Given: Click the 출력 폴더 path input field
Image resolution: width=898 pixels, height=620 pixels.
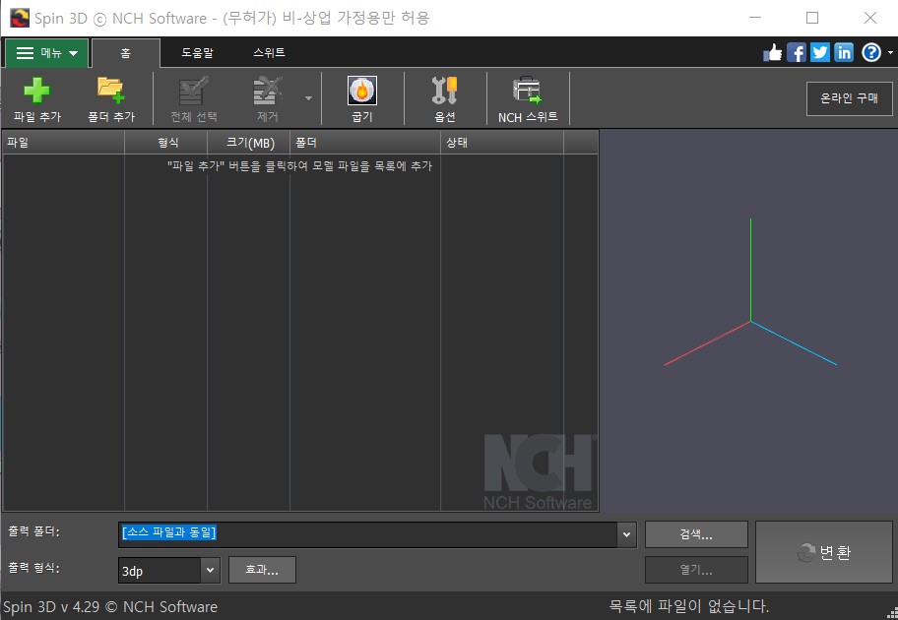Looking at the screenshot, I should [367, 534].
